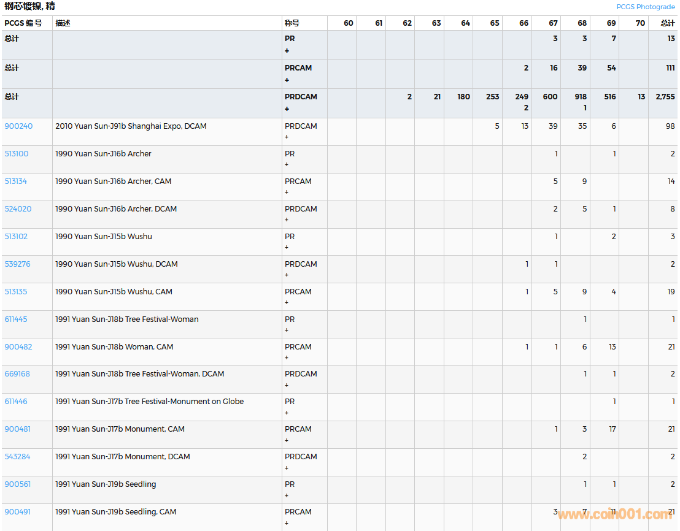The width and height of the screenshot is (680, 531).
Task: Click coin number 900481 link
Action: click(17, 429)
